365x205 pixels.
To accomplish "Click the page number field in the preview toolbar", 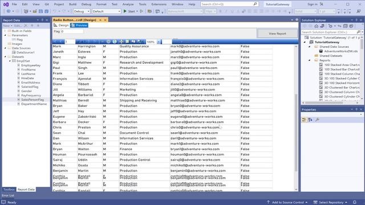I will click(70, 42).
